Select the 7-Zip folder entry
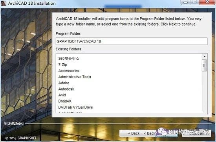Screen dimensions: 216x142 (x=62, y=65)
